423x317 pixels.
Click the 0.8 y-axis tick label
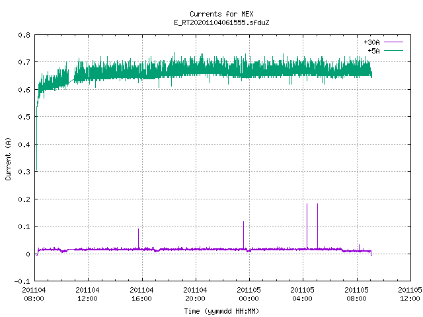click(24, 35)
